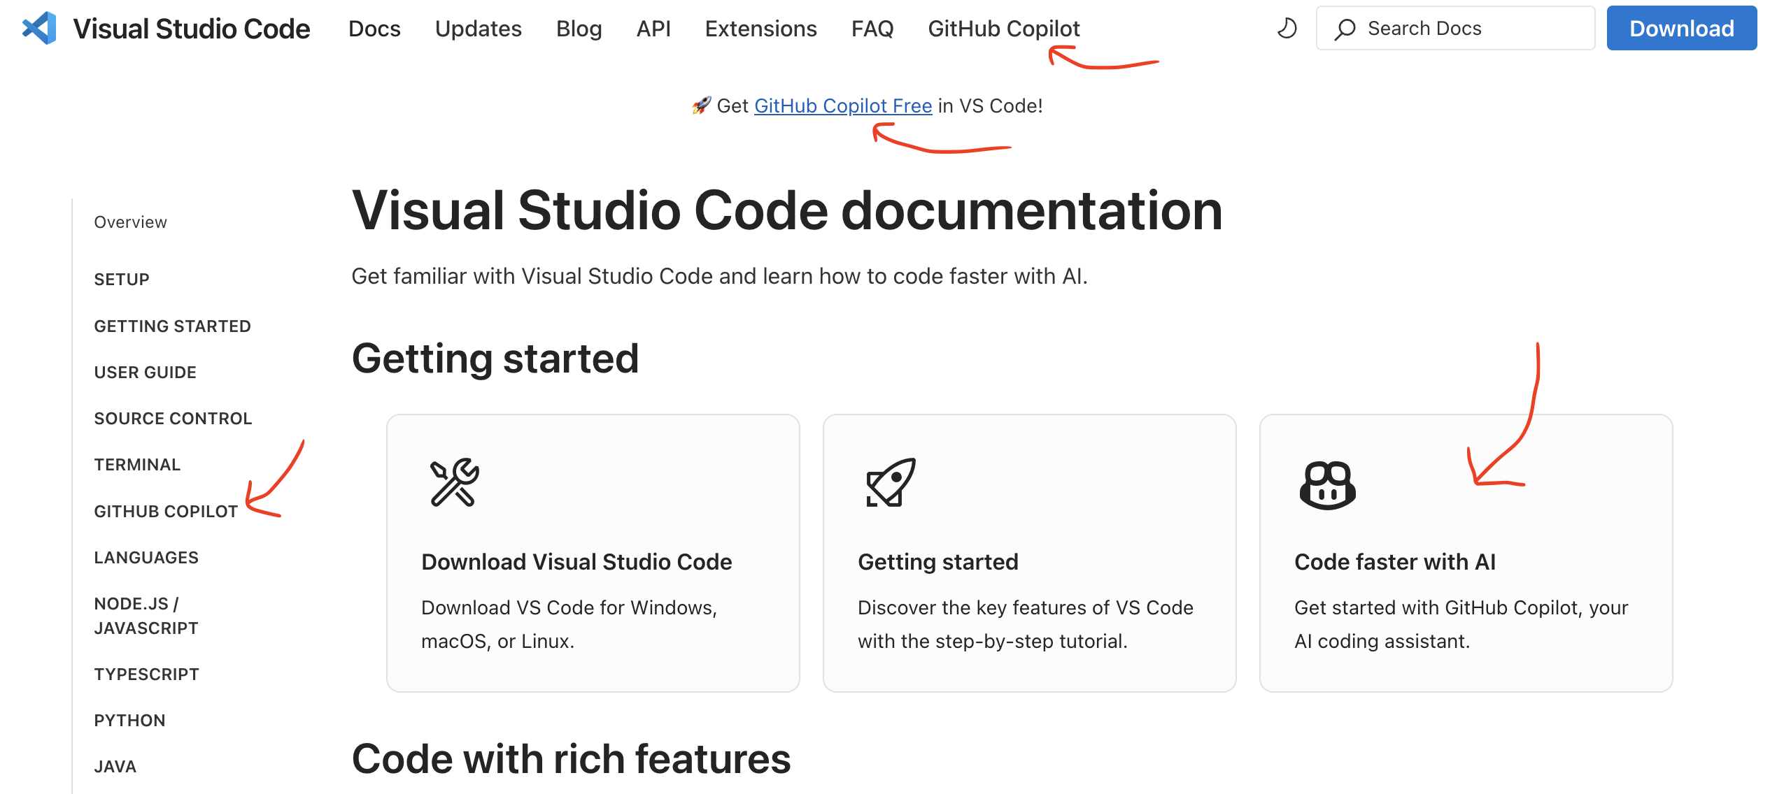Viewport: 1777px width, 794px height.
Task: Expand the PYTHON sidebar section
Action: click(x=129, y=721)
